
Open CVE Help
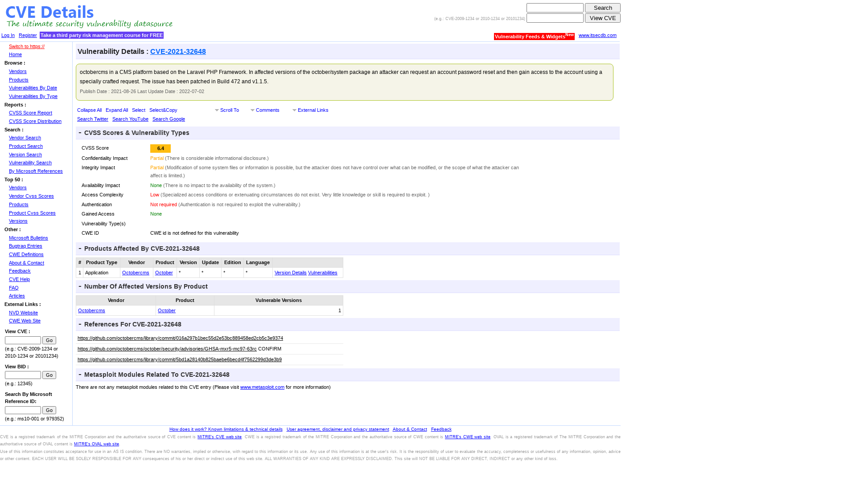click(x=19, y=279)
